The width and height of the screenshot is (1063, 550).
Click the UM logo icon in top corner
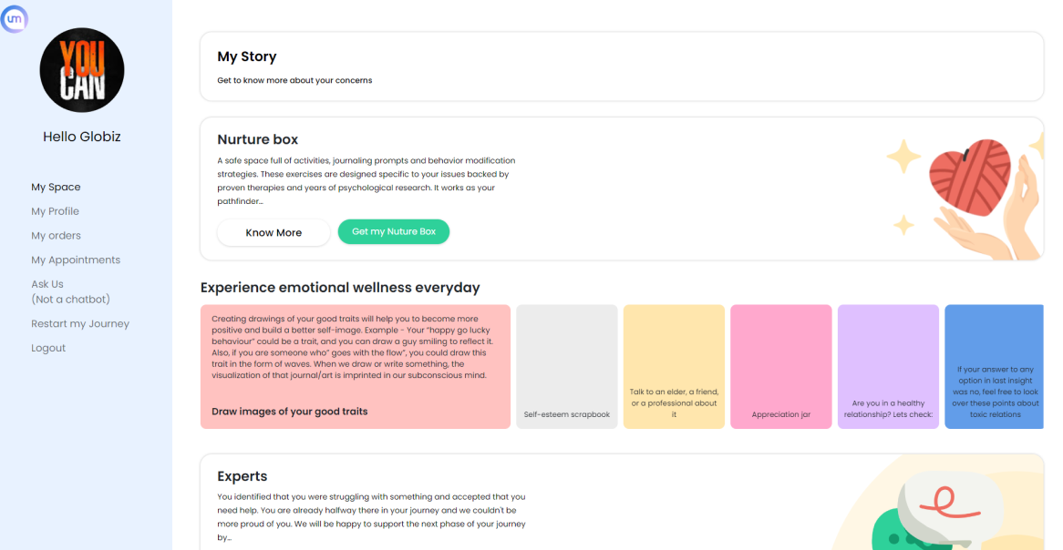14,18
